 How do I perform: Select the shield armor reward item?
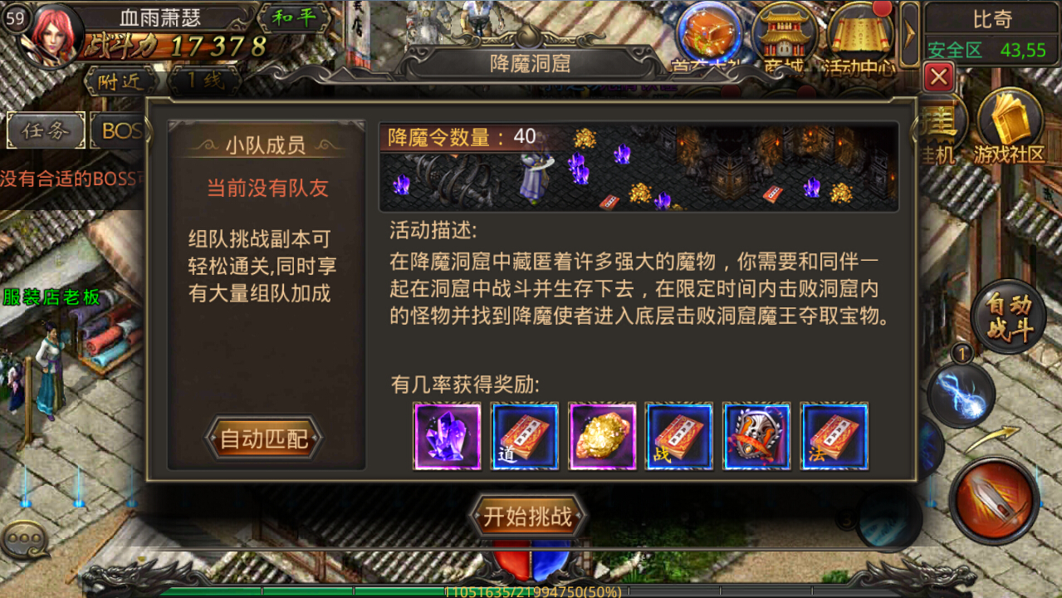pyautogui.click(x=756, y=437)
